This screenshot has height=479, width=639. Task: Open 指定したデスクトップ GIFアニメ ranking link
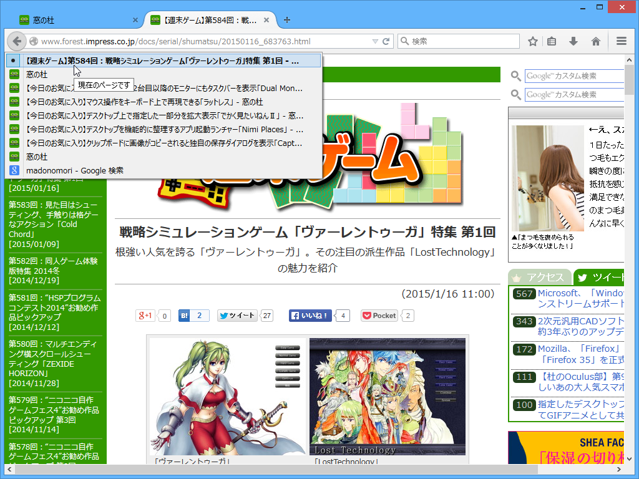(581, 409)
